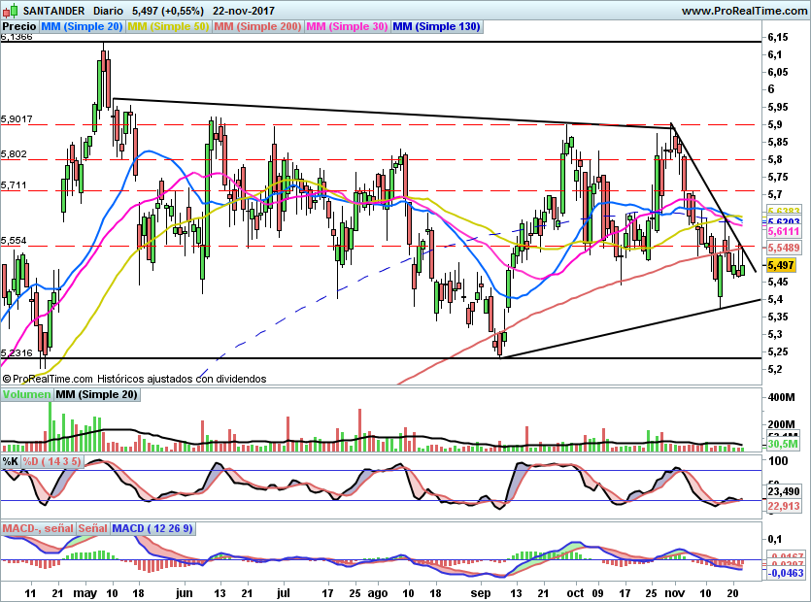Click the 22-nov-2017 date text
Viewport: 811px width, 602px height.
click(x=243, y=11)
